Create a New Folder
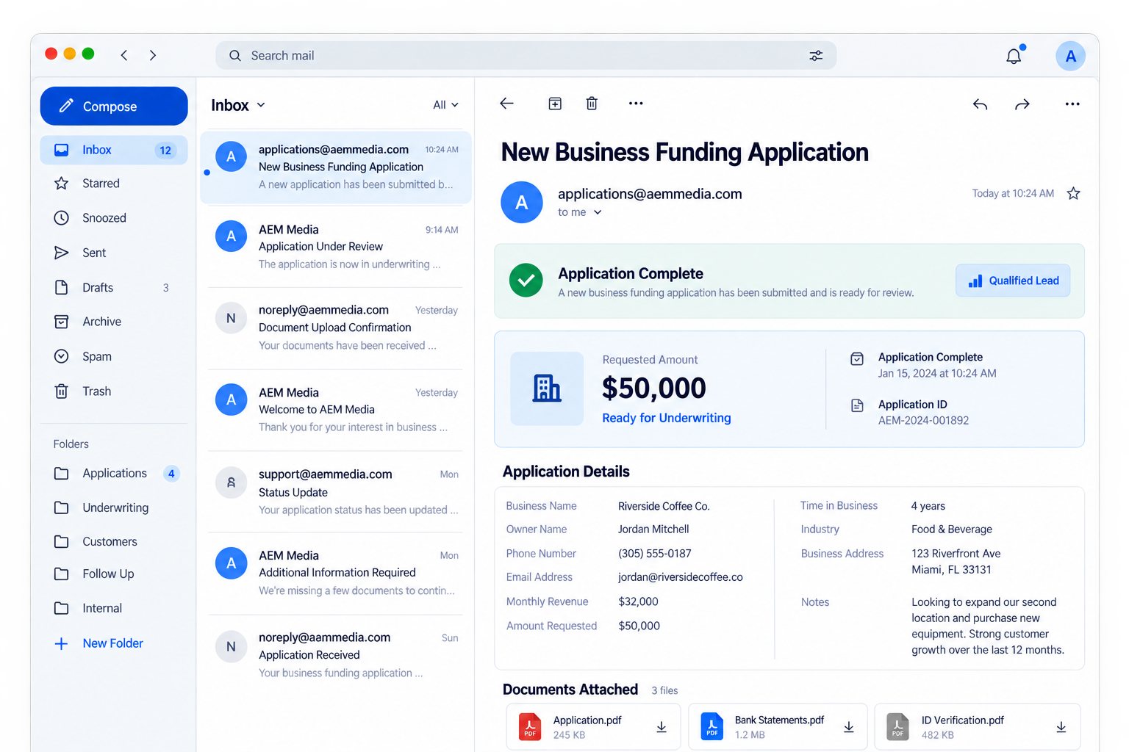 pyautogui.click(x=99, y=643)
